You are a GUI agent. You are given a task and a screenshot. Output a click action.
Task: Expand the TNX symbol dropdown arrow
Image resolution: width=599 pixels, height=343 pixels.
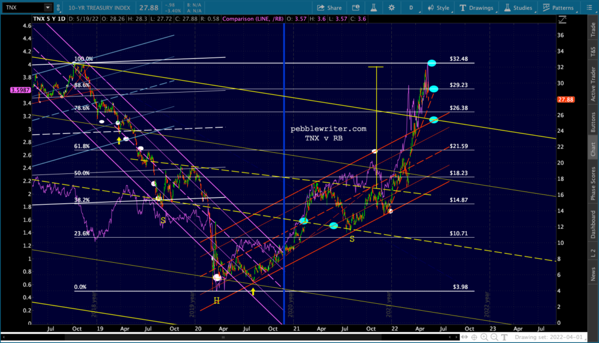[x=48, y=7]
